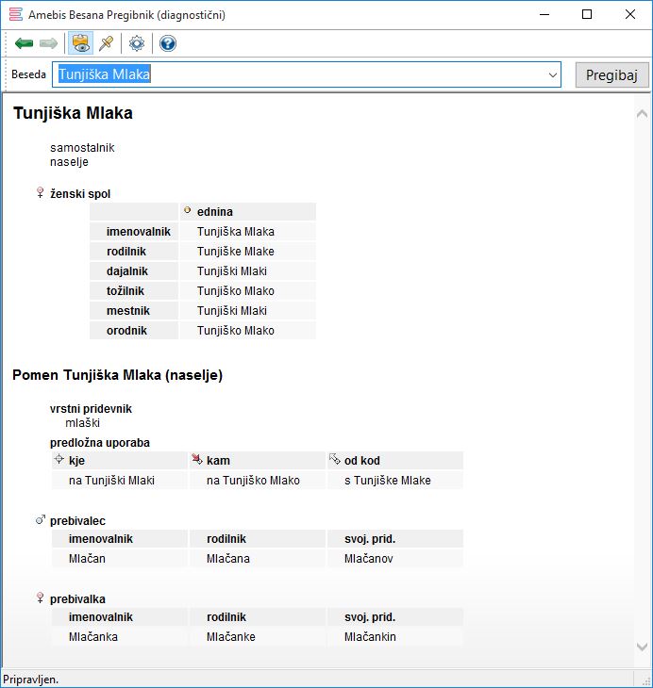This screenshot has width=653, height=688.
Task: Click the possessive adjective Mlačankin
Action: point(370,637)
